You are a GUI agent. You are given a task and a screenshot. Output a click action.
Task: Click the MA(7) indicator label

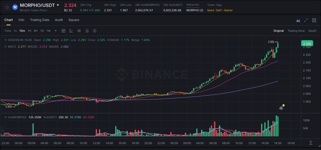(12, 47)
